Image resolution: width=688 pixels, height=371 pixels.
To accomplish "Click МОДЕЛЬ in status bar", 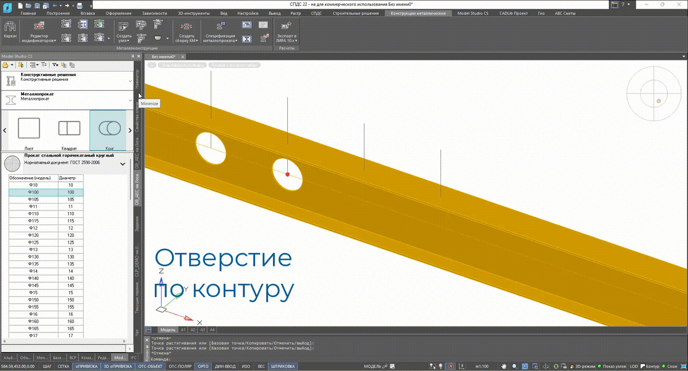I will tap(373, 366).
